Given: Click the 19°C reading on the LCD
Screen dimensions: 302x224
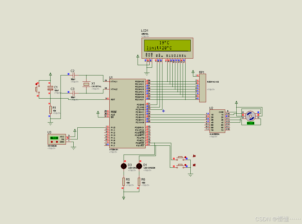Looking at the screenshot, I should 164,43.
